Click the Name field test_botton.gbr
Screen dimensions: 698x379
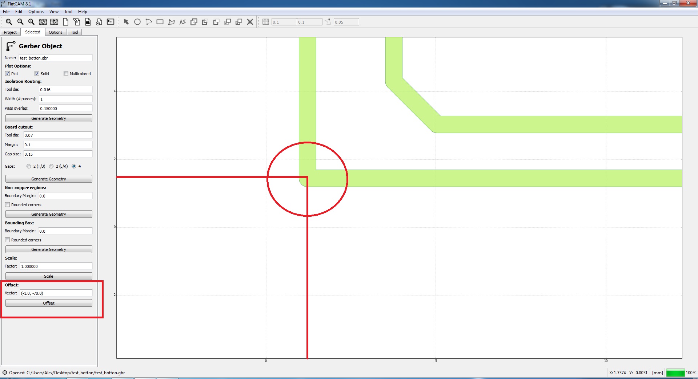click(56, 58)
